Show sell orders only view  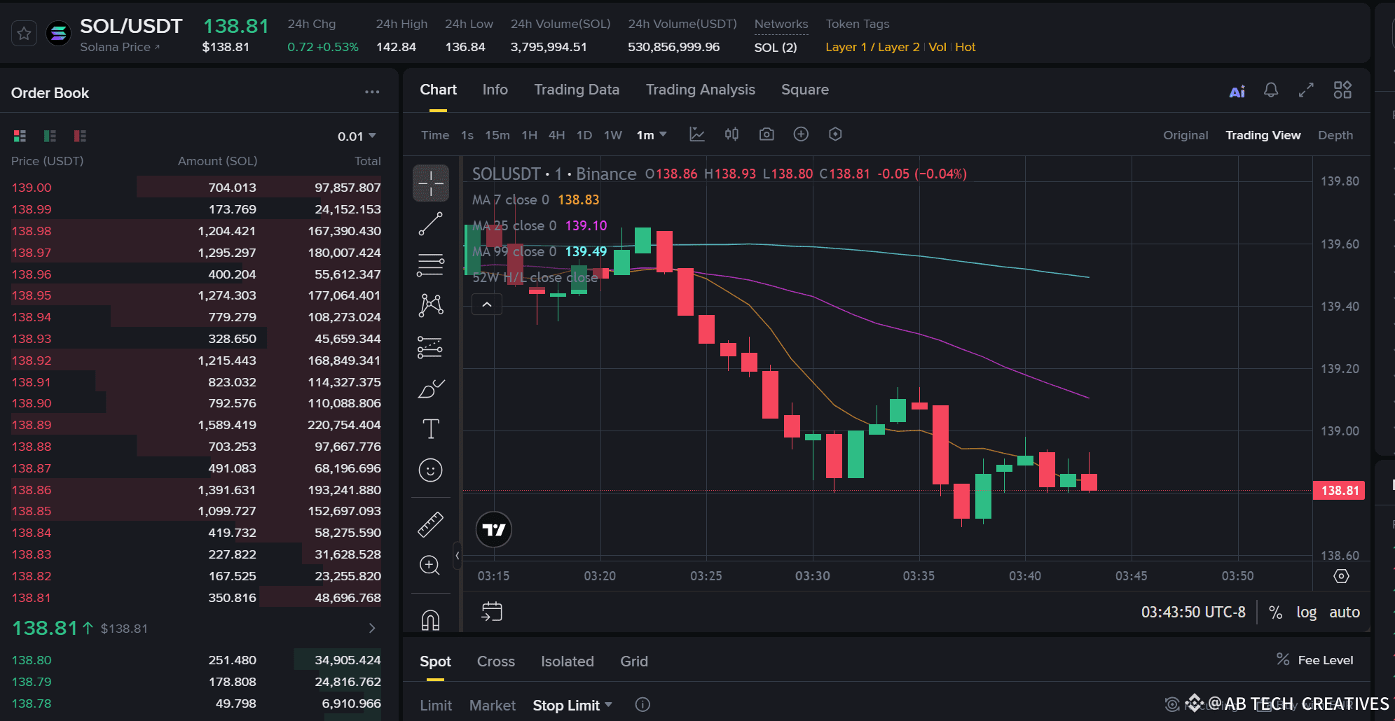pyautogui.click(x=80, y=136)
